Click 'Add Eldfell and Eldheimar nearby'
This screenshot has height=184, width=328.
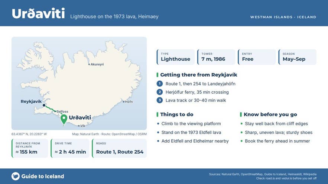click(195, 141)
